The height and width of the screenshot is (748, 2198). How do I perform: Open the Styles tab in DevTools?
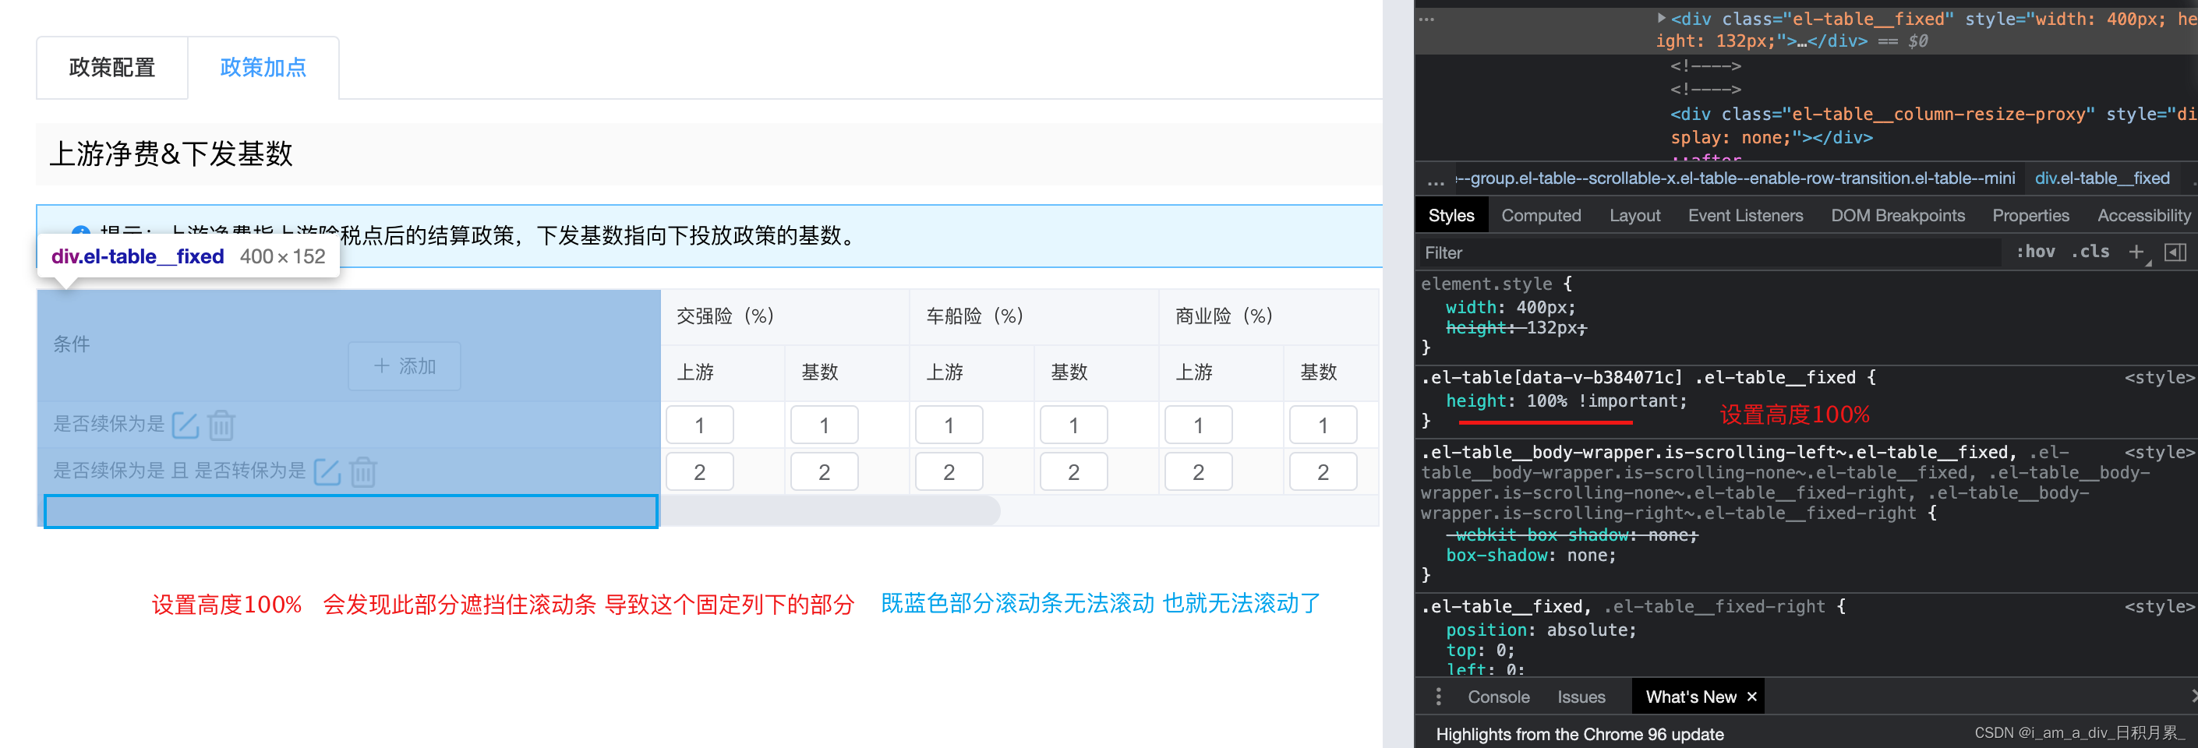1451,216
